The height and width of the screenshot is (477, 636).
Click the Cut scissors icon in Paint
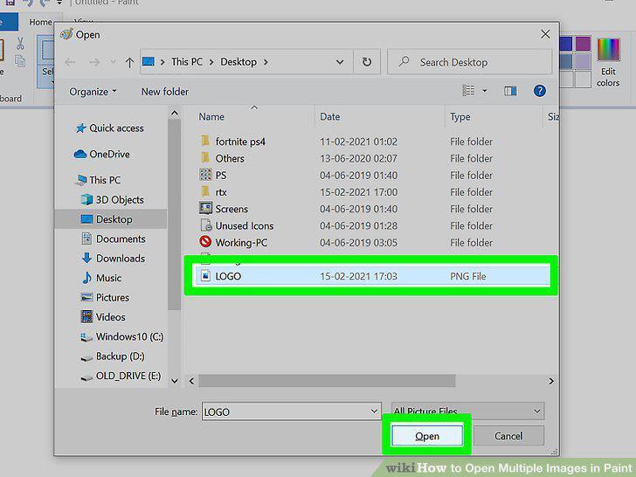click(20, 43)
